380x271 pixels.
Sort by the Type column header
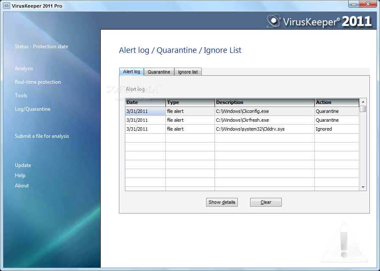(x=190, y=102)
